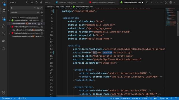
Task: Select AndroidManifest.xml result file row
Action: (x=26, y=21)
